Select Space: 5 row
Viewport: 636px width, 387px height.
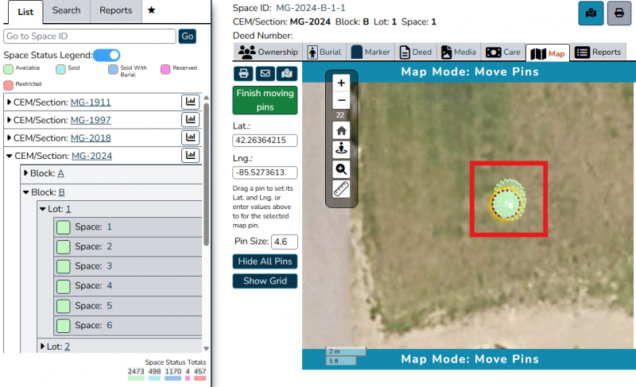coord(128,306)
